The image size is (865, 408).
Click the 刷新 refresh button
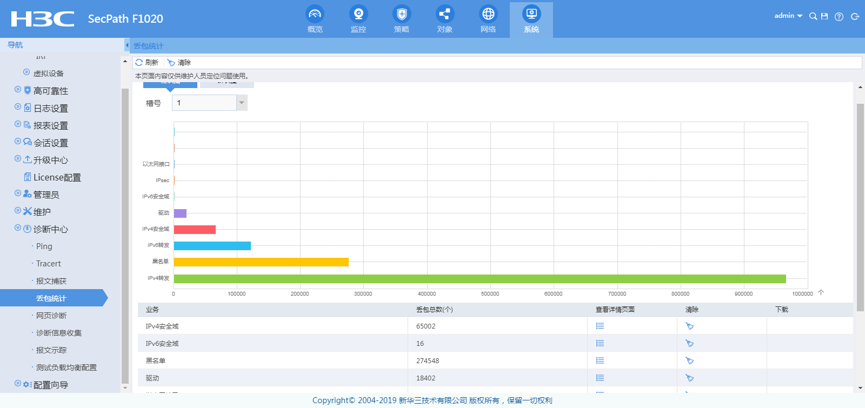coord(147,63)
